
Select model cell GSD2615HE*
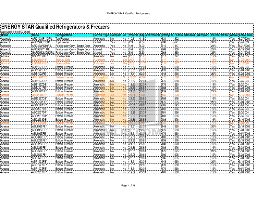pyautogui.click(x=39, y=56)
